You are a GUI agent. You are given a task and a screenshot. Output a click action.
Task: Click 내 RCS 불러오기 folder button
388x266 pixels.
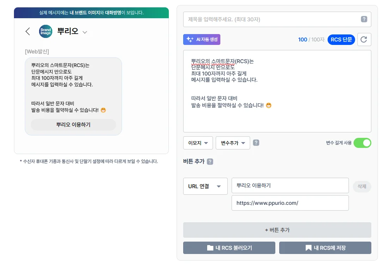click(229, 248)
